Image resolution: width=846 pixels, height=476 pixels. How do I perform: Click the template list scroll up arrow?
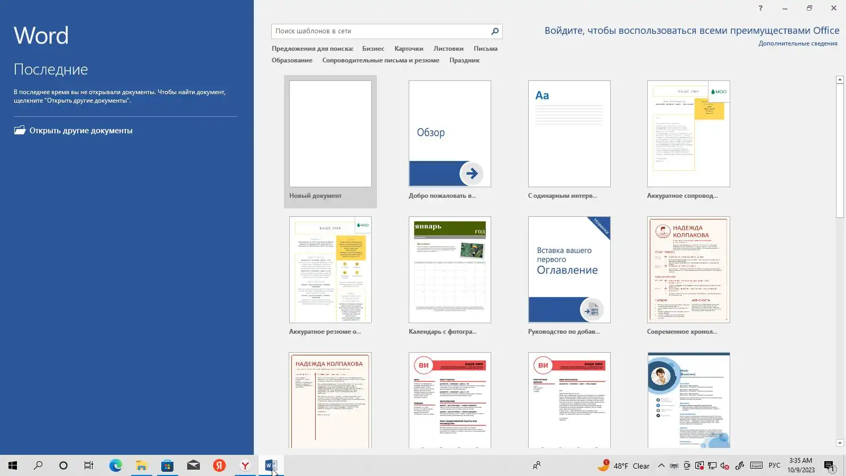pos(840,79)
